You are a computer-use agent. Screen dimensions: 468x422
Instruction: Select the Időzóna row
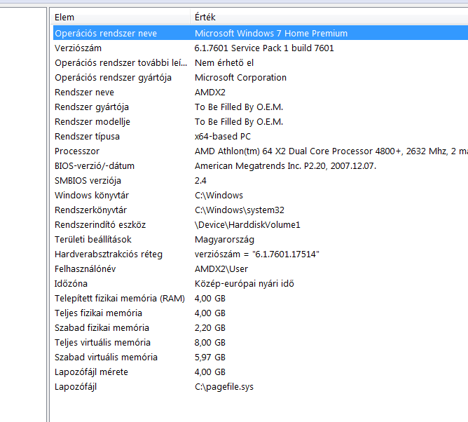(x=261, y=283)
